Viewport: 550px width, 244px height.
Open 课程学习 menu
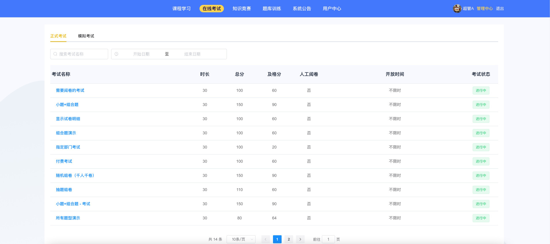point(182,9)
